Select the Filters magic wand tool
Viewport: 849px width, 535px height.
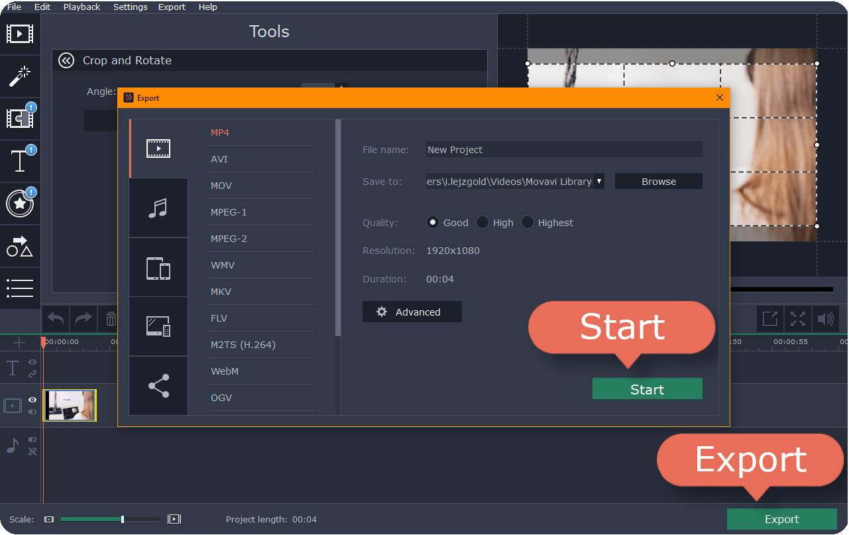pyautogui.click(x=20, y=76)
